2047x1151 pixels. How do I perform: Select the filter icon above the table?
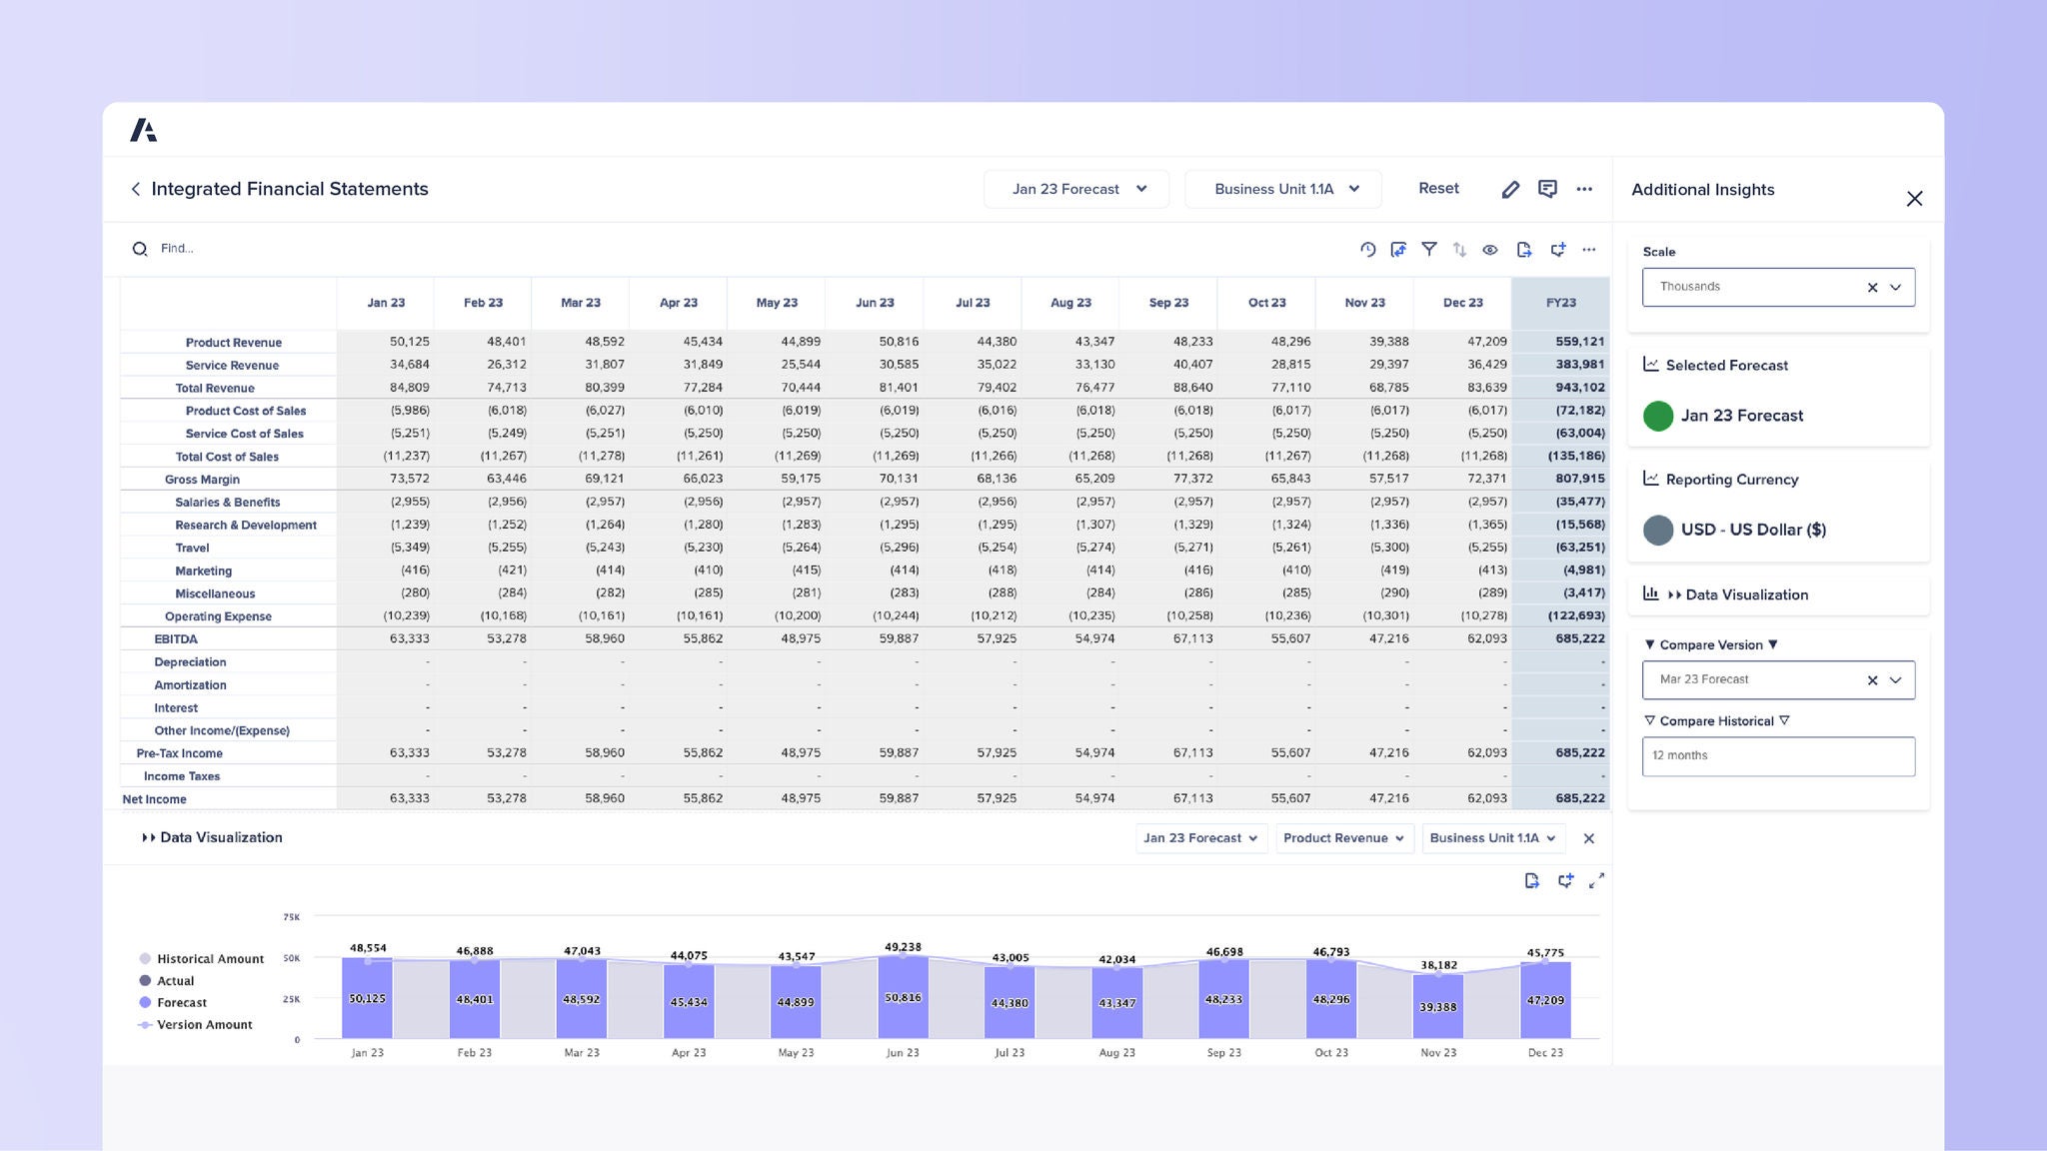tap(1429, 249)
